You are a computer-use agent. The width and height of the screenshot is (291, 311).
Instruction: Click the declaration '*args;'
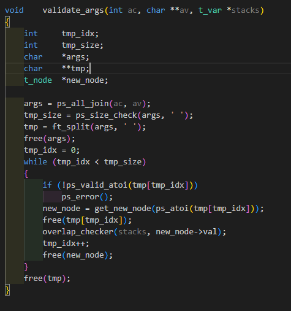pyautogui.click(x=75, y=57)
